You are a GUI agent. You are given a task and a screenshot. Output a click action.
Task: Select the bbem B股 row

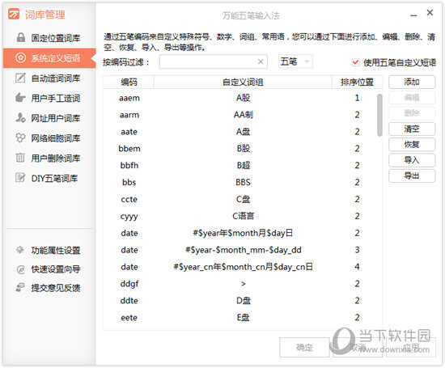point(240,148)
